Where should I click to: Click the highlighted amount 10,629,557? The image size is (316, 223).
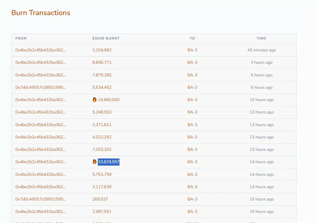[x=109, y=162]
